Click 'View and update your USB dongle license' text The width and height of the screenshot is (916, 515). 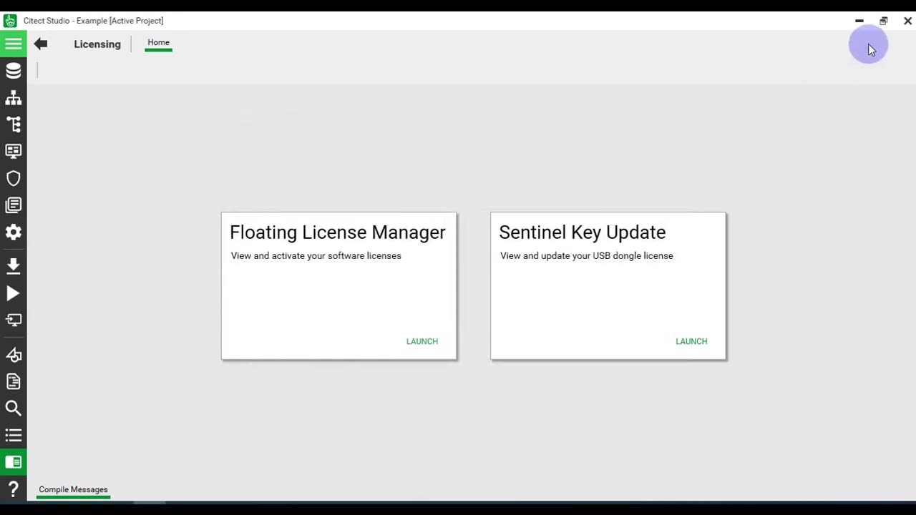(587, 255)
